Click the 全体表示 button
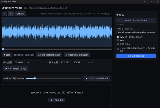The width and height of the screenshot is (160, 108). 20,14
